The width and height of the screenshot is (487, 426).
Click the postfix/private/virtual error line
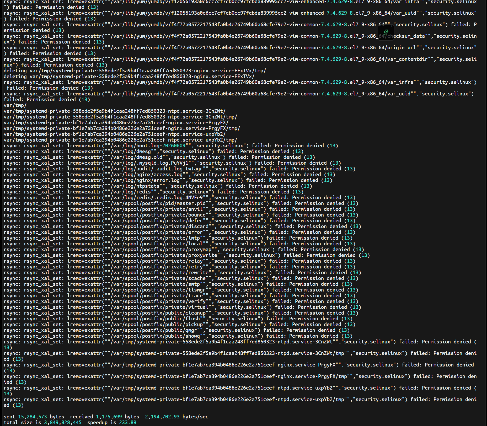182,307
